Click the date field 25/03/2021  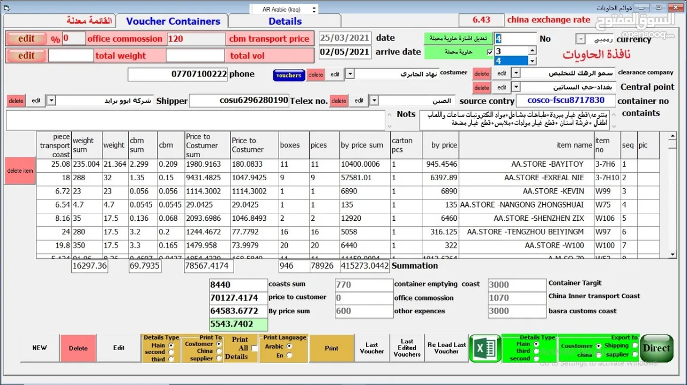(x=345, y=38)
